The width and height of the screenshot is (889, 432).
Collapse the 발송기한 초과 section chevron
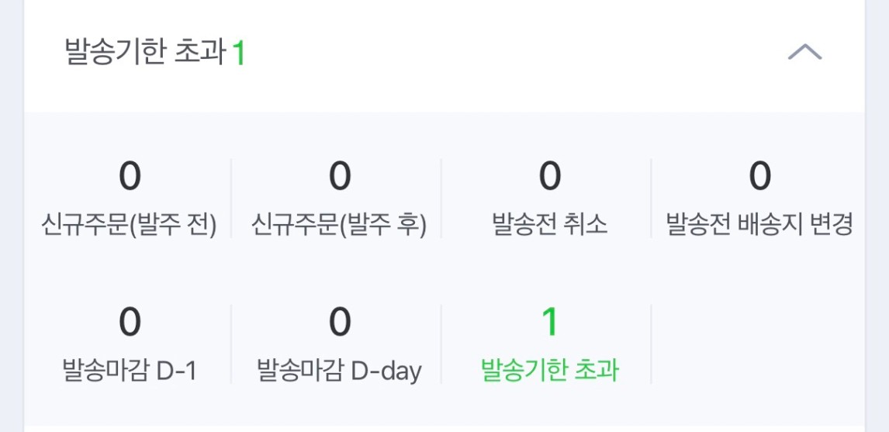coord(804,53)
